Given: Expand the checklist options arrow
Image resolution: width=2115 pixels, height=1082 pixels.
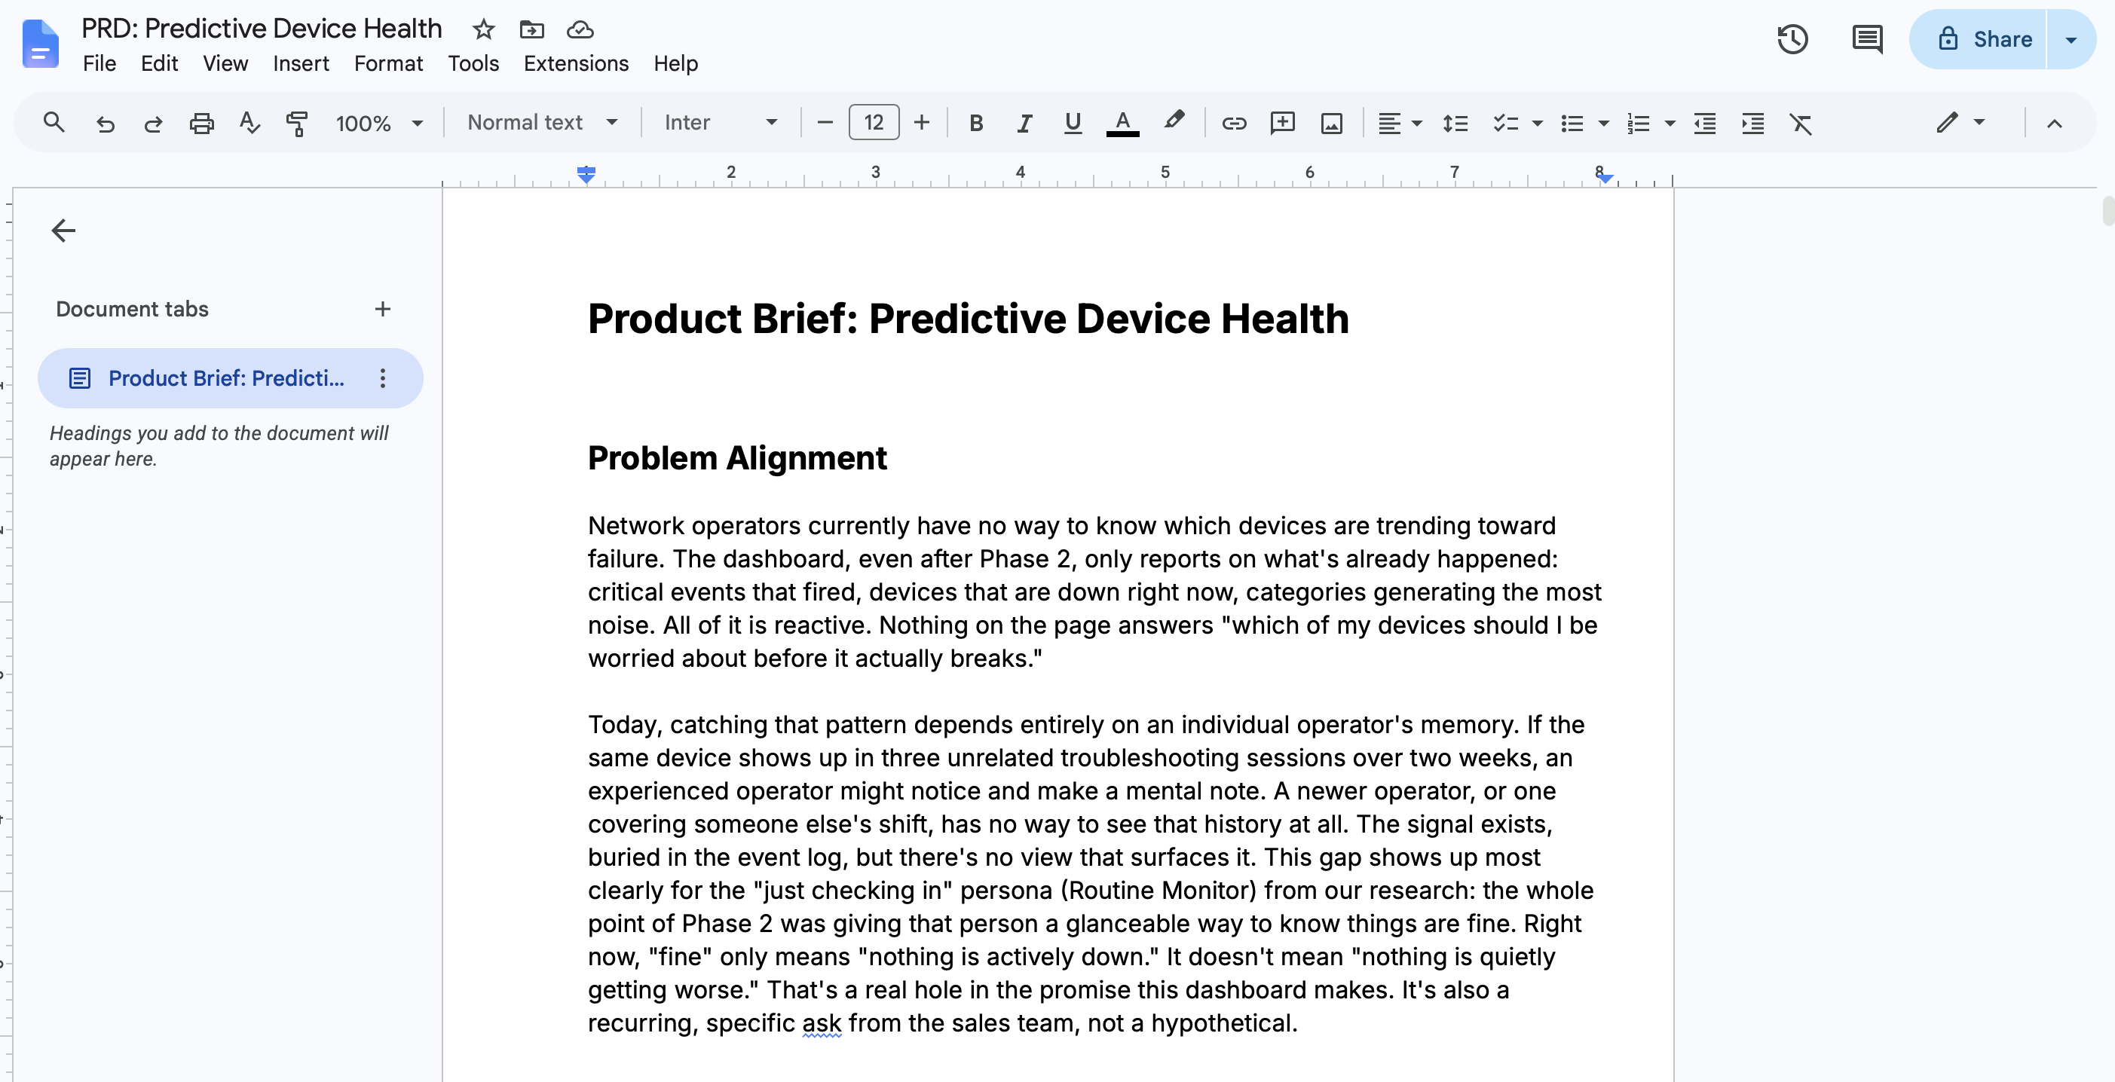Looking at the screenshot, I should (1538, 124).
